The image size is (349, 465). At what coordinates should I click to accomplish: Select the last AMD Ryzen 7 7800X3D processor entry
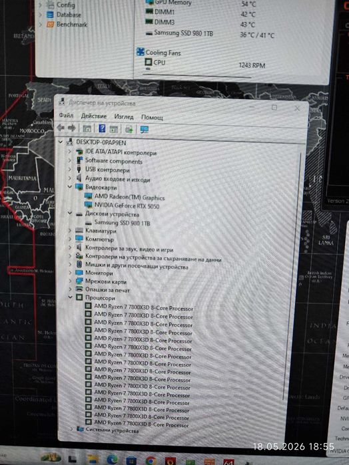tap(141, 424)
